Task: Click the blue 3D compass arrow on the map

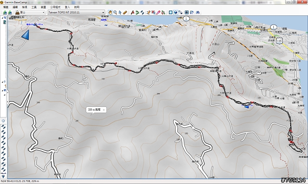Action: click(26, 35)
